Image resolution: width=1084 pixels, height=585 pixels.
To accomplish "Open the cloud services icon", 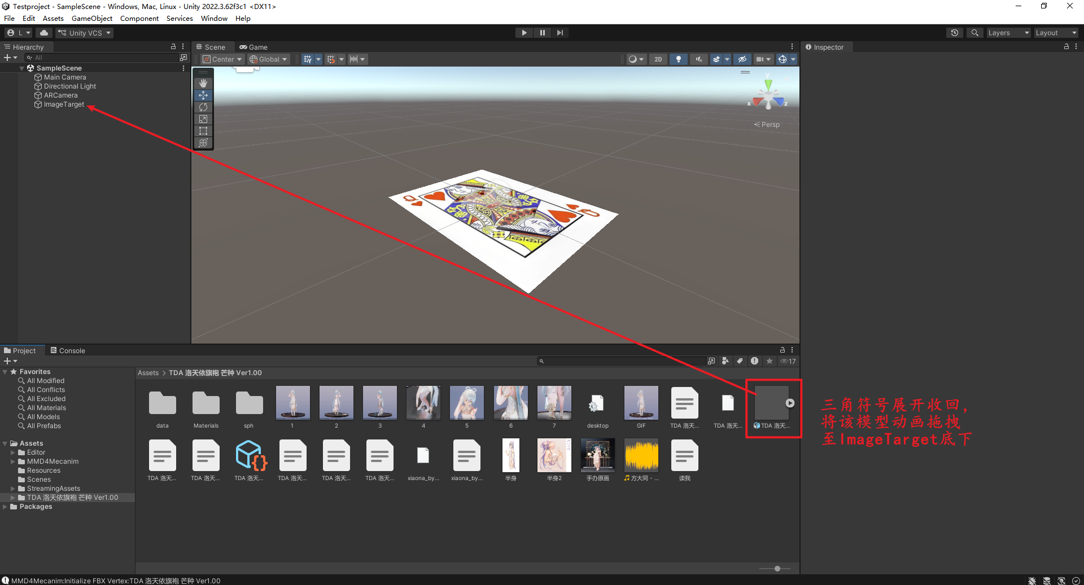I will pyautogui.click(x=44, y=33).
